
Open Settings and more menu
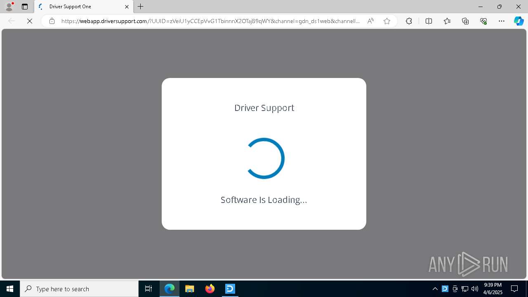[x=502, y=21]
